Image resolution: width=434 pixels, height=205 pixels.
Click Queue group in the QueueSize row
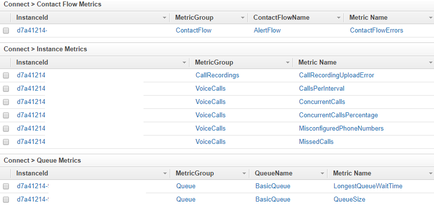pyautogui.click(x=186, y=199)
